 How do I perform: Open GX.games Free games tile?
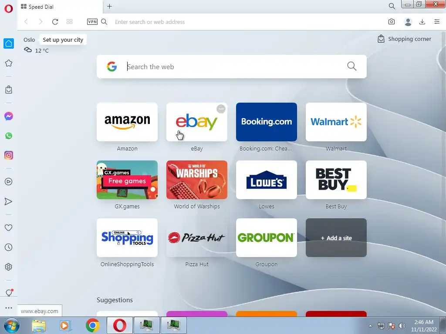(127, 180)
